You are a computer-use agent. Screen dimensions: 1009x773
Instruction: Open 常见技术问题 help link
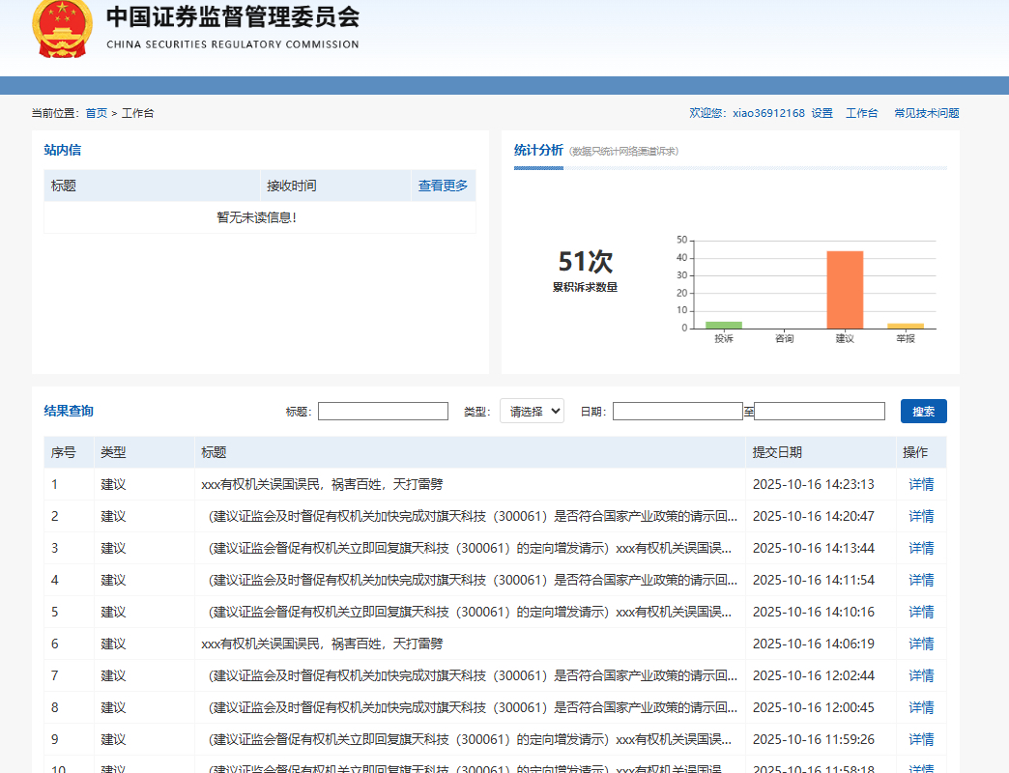coord(926,113)
